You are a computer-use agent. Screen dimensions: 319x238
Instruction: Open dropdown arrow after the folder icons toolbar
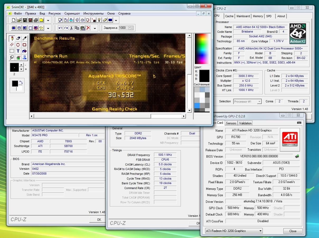tap(48, 20)
